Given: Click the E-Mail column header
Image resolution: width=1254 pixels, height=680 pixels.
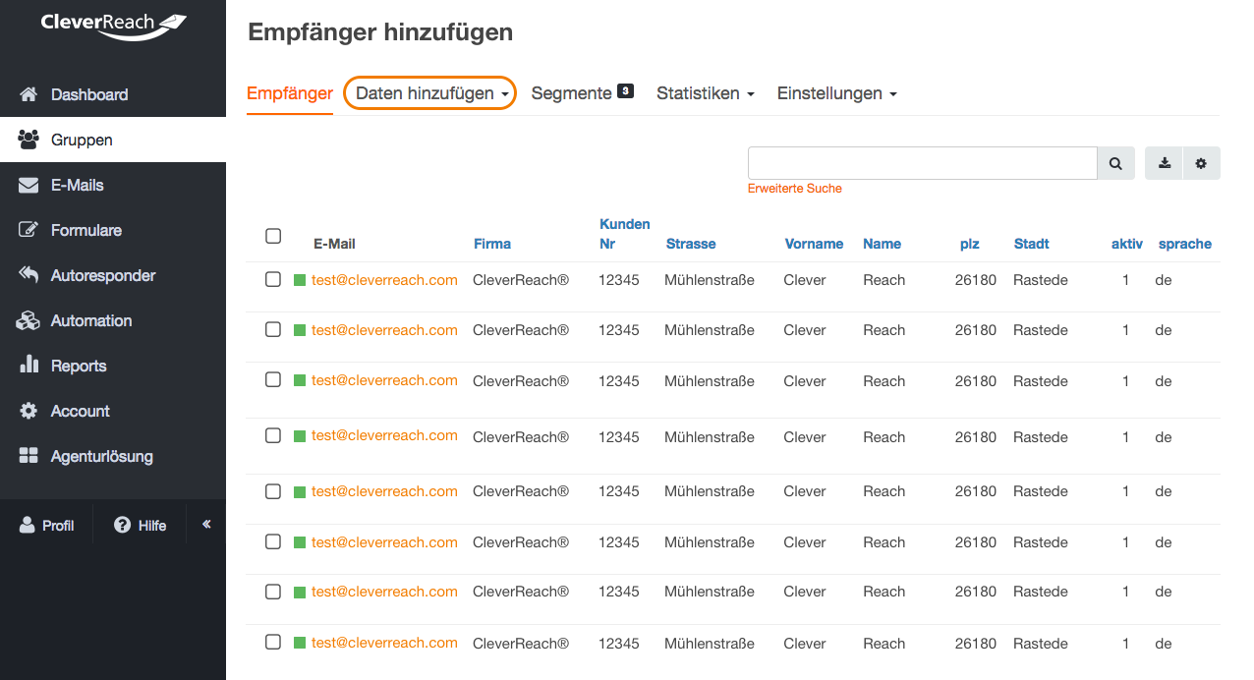Looking at the screenshot, I should click(x=334, y=244).
